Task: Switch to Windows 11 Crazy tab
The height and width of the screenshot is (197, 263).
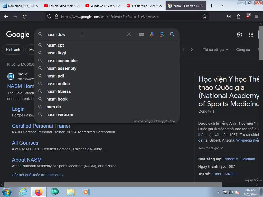Action: [x=103, y=6]
